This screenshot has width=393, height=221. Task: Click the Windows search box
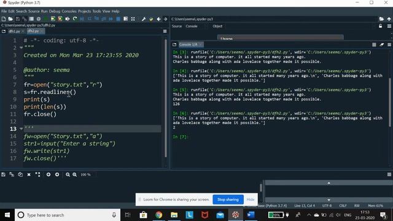tap(68, 215)
